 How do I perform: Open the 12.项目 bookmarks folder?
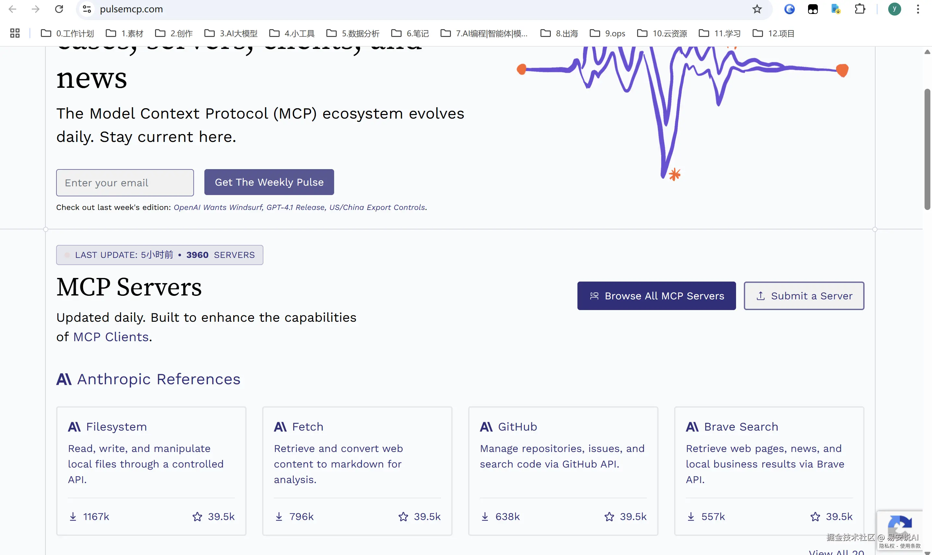point(774,33)
